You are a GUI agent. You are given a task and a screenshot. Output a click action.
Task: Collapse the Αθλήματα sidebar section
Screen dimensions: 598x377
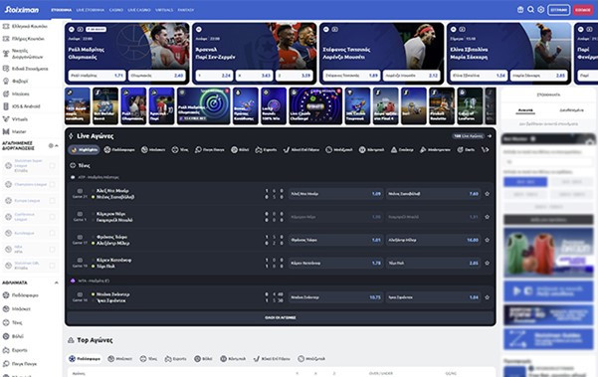(57, 283)
